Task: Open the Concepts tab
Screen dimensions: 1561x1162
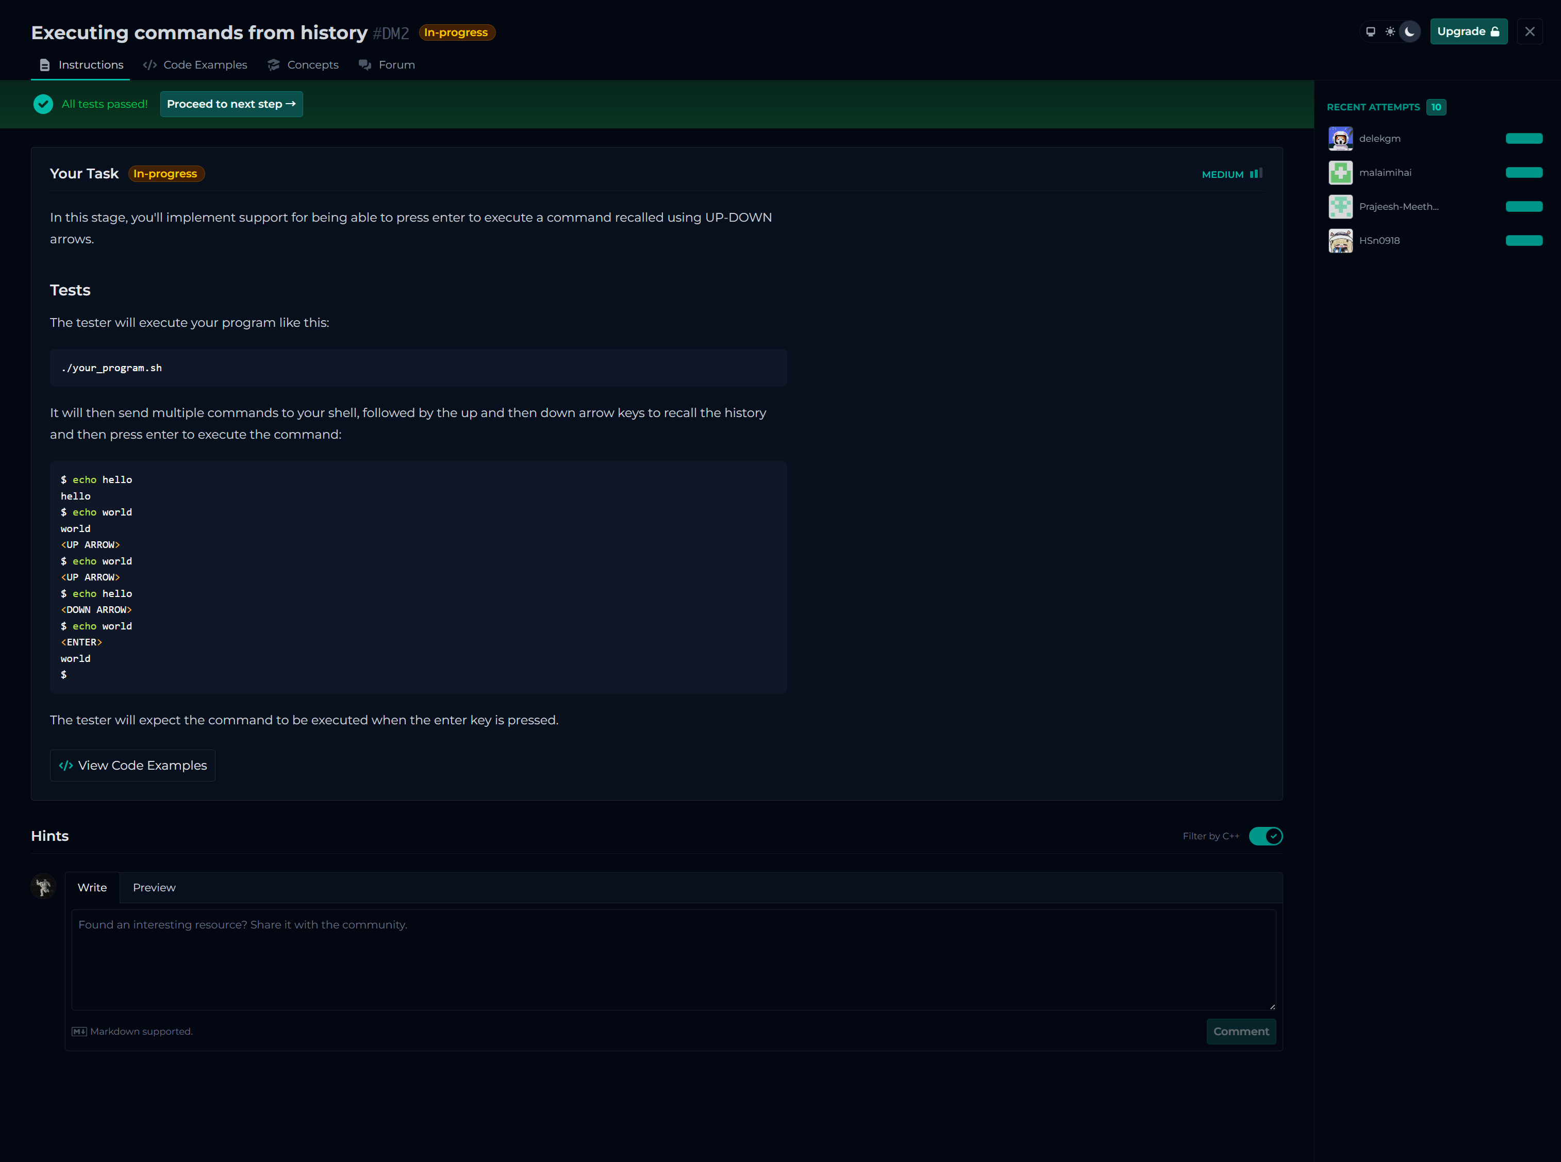Action: click(x=303, y=65)
